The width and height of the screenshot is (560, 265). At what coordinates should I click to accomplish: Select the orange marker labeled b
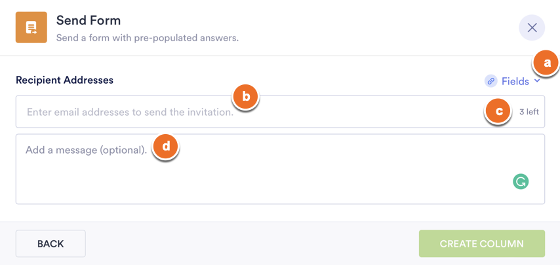point(247,97)
